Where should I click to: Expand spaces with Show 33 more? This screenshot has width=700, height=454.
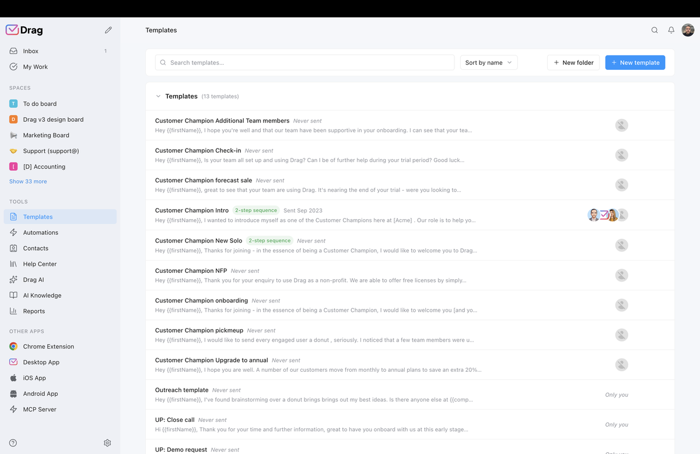pyautogui.click(x=28, y=181)
